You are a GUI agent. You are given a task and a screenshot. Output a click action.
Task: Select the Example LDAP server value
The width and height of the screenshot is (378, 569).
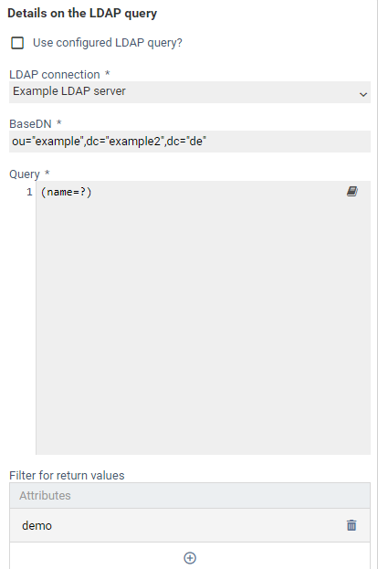pos(69,91)
